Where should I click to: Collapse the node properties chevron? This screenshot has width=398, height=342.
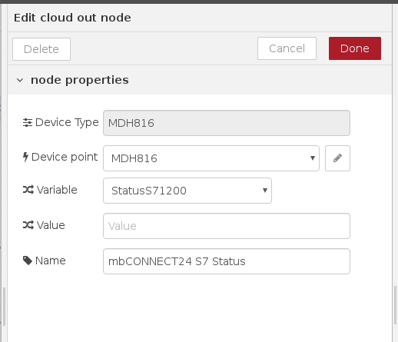[x=20, y=80]
